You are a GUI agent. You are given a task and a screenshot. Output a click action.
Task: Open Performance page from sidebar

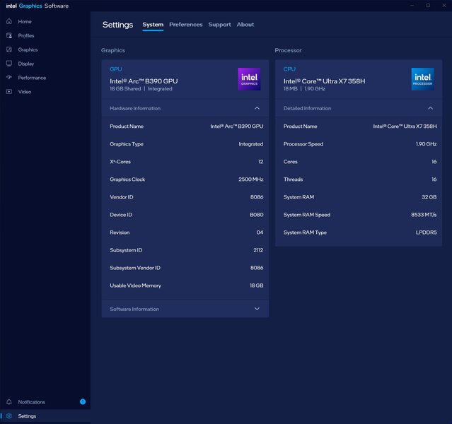point(32,78)
